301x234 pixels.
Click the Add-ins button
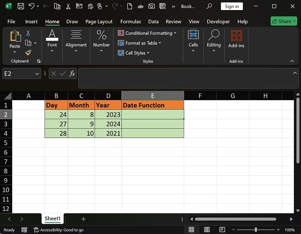[236, 39]
